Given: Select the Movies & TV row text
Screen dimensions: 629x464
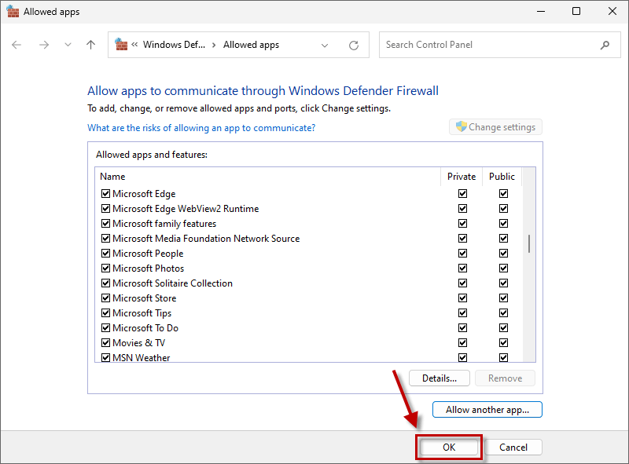Looking at the screenshot, I should [139, 343].
